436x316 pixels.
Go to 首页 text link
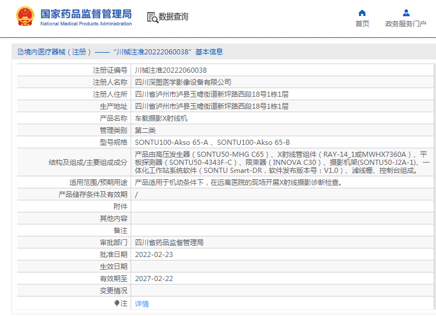click(x=362, y=24)
